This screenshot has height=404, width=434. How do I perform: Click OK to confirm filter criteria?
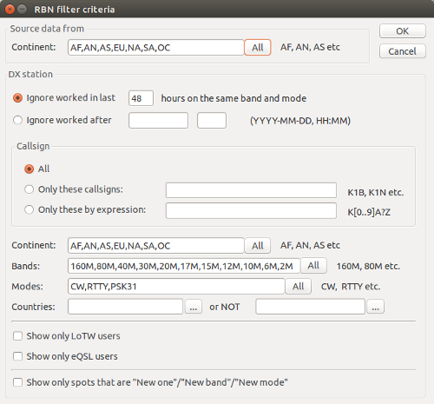click(403, 31)
